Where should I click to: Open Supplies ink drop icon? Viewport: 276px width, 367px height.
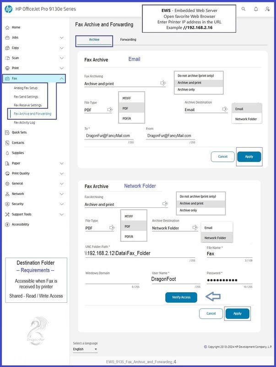[x=7, y=153]
